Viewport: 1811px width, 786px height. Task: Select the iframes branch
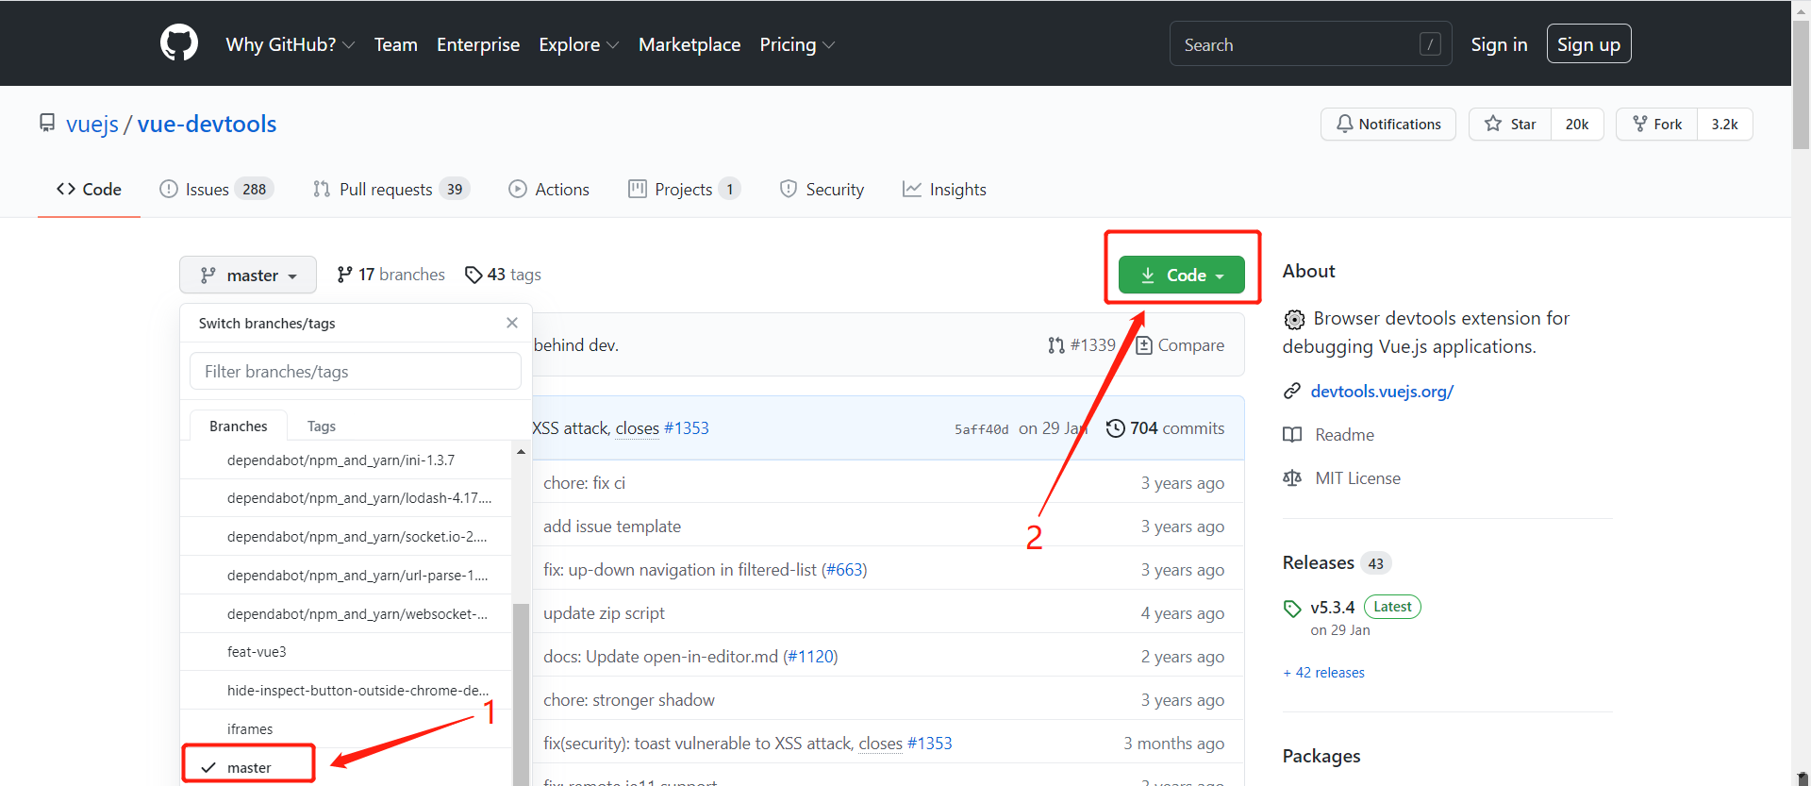(346, 728)
